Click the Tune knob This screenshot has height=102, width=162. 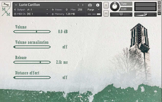click(x=115, y=6)
